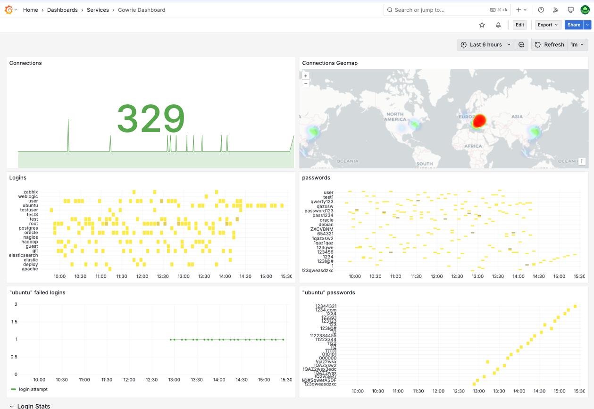Click the Connections Geomap panel title

tap(330, 63)
